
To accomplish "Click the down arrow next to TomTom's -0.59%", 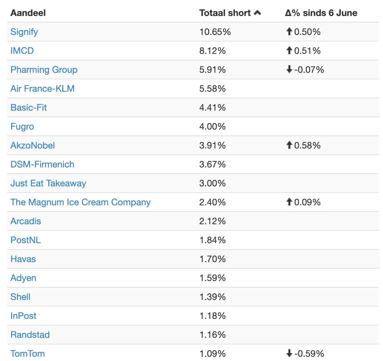I will point(289,353).
